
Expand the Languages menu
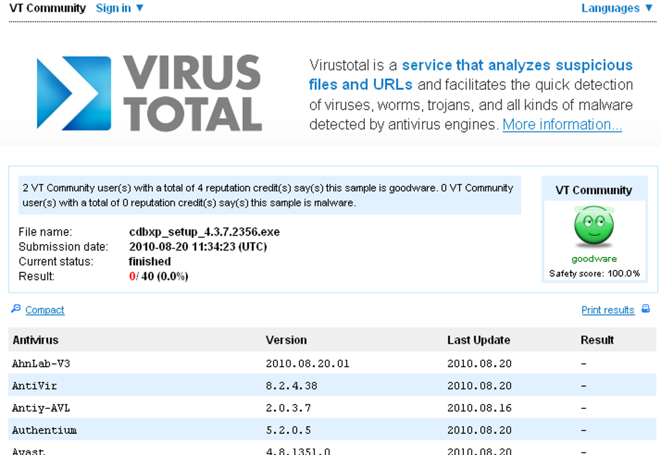617,8
